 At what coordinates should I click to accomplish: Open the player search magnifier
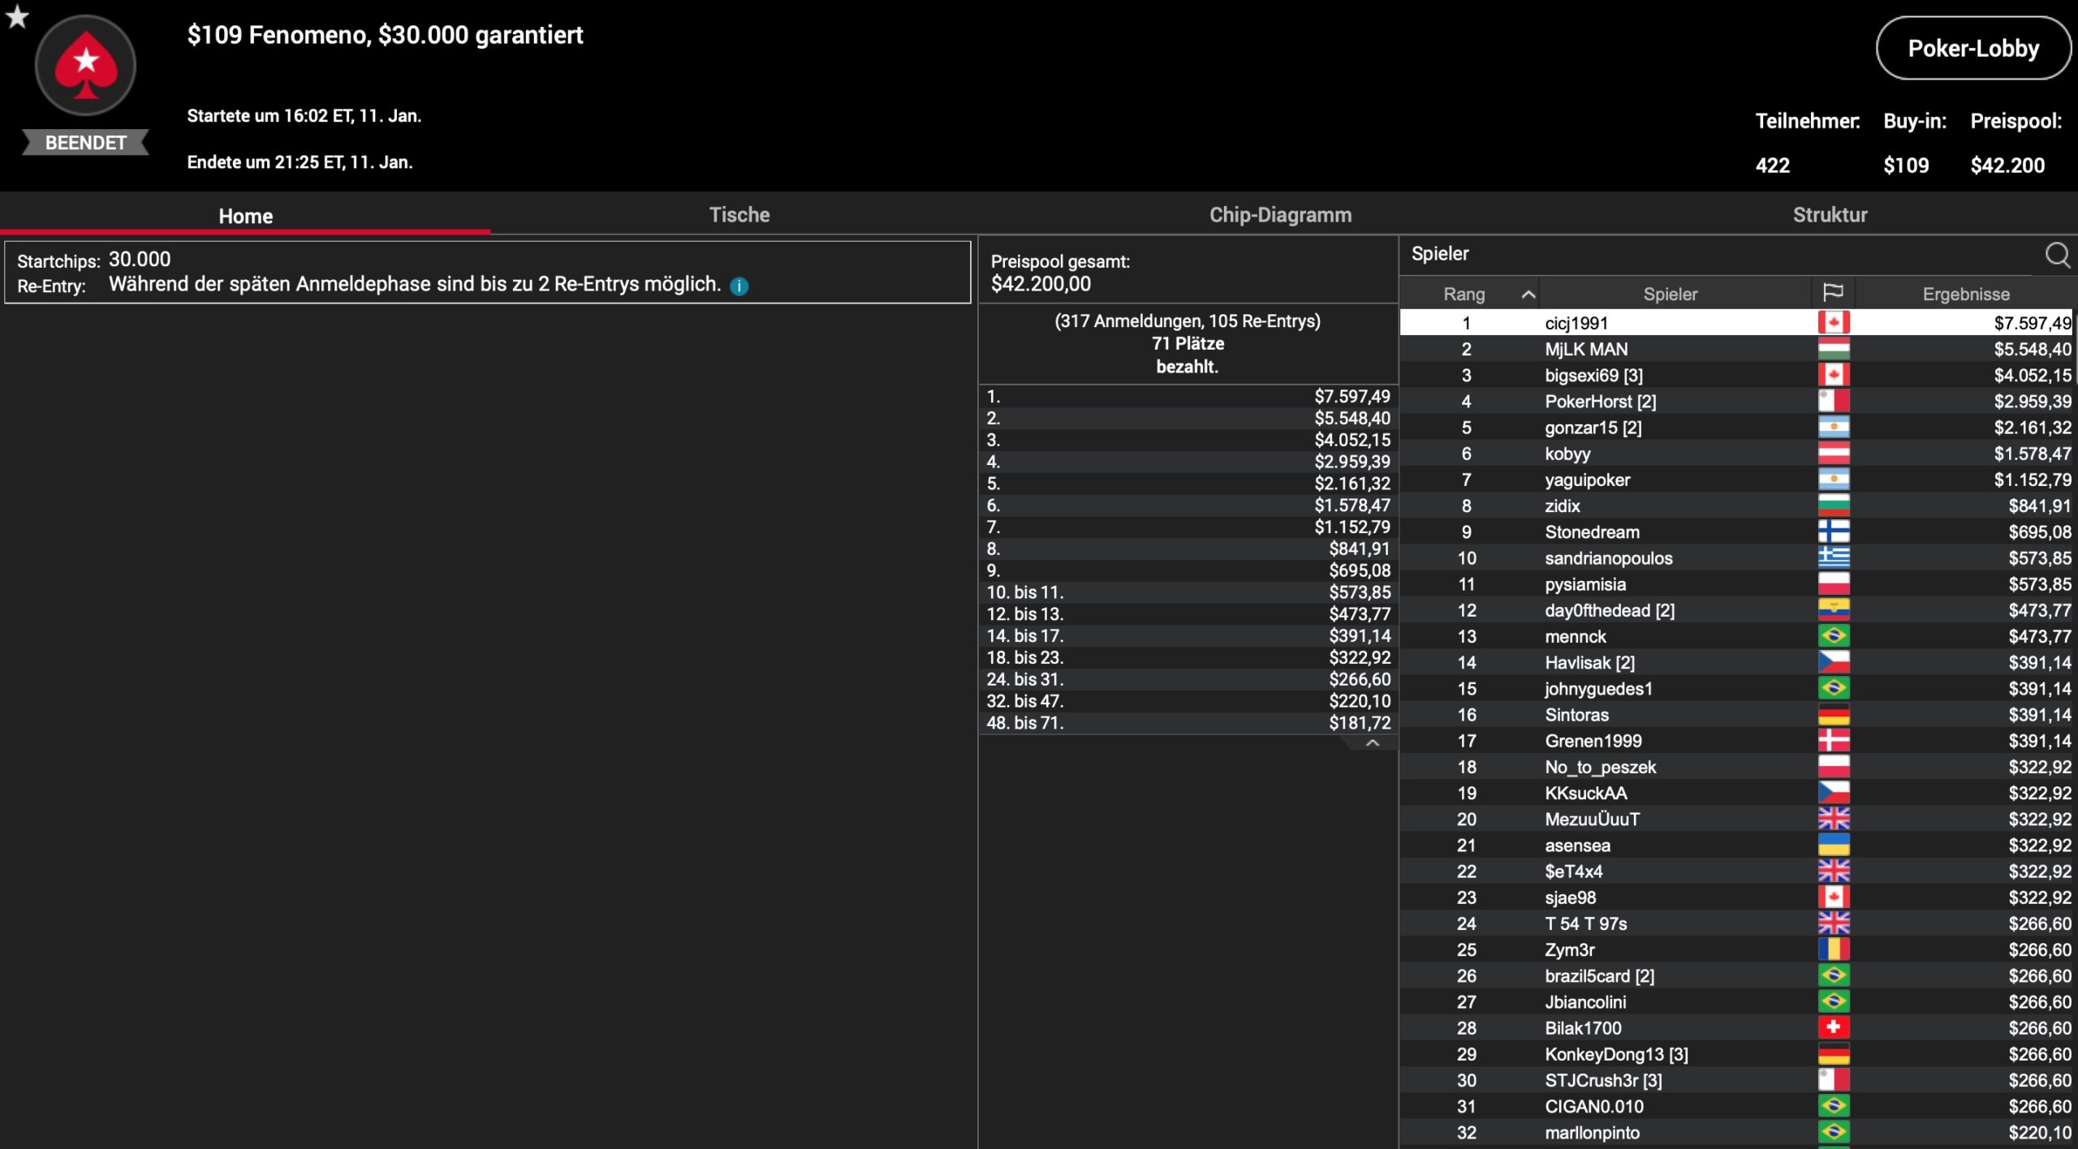click(x=2057, y=255)
